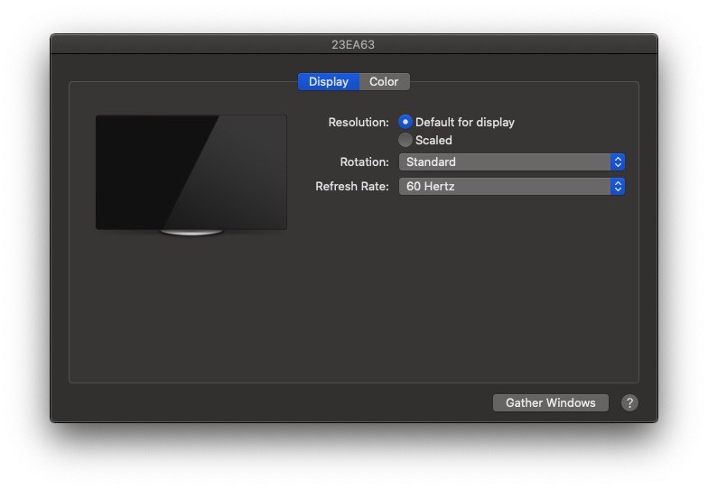Open help with the question mark button
The image size is (708, 489).
coord(629,402)
